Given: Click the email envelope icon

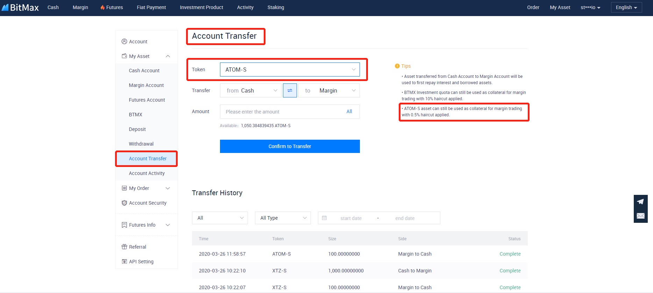Looking at the screenshot, I should [x=640, y=216].
